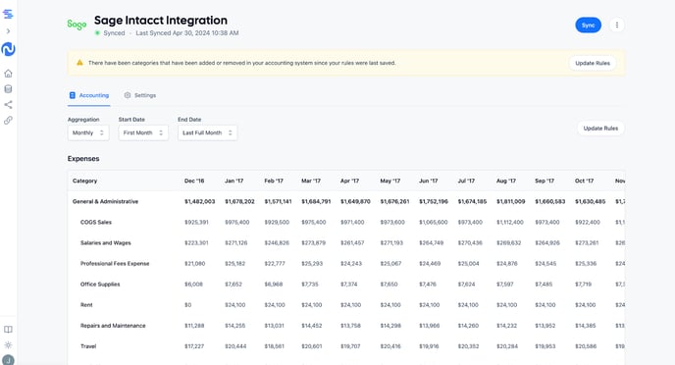The width and height of the screenshot is (675, 365).
Task: Select the General & Administrative row
Action: coord(346,201)
